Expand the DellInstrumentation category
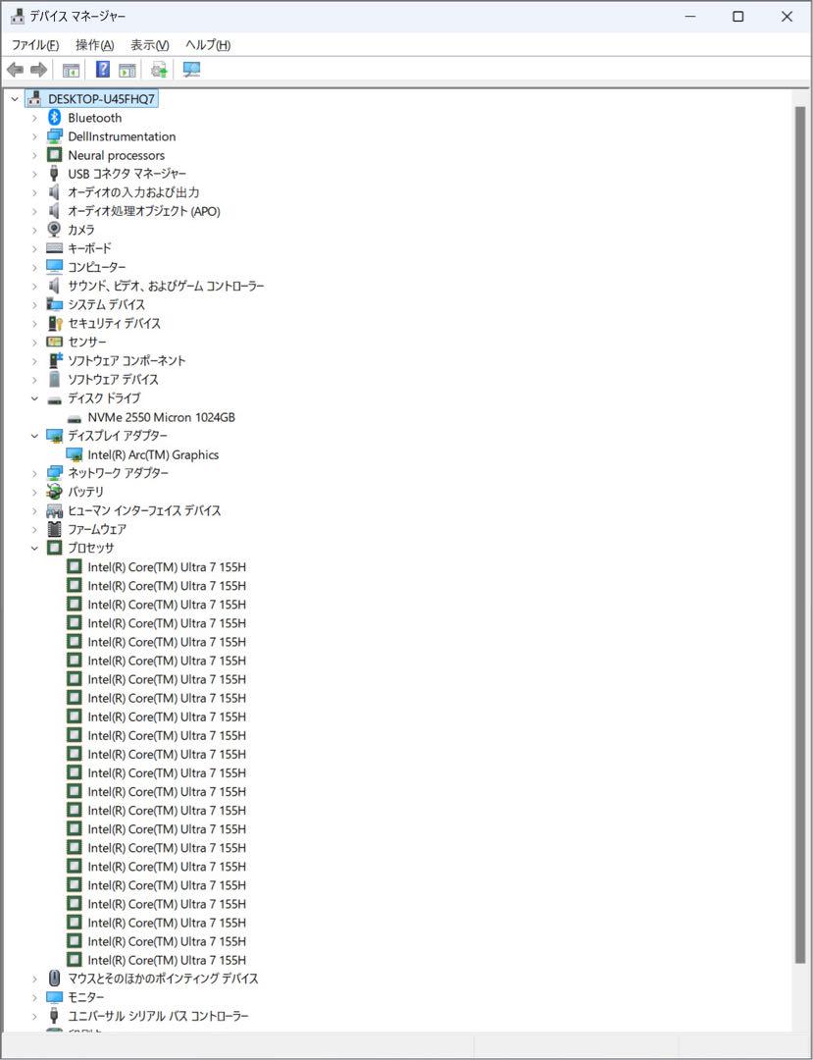Viewport: 813px width, 1060px height. (34, 136)
